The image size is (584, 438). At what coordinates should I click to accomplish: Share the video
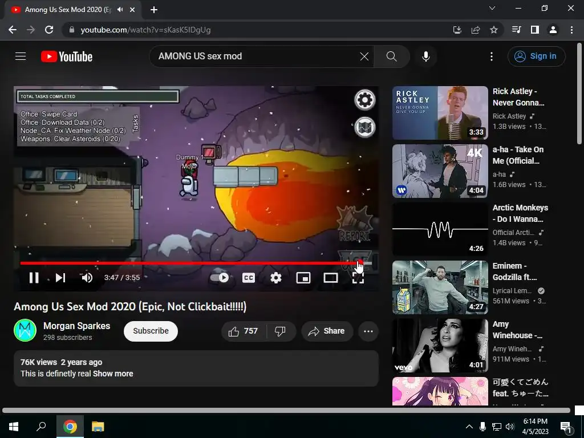(327, 331)
